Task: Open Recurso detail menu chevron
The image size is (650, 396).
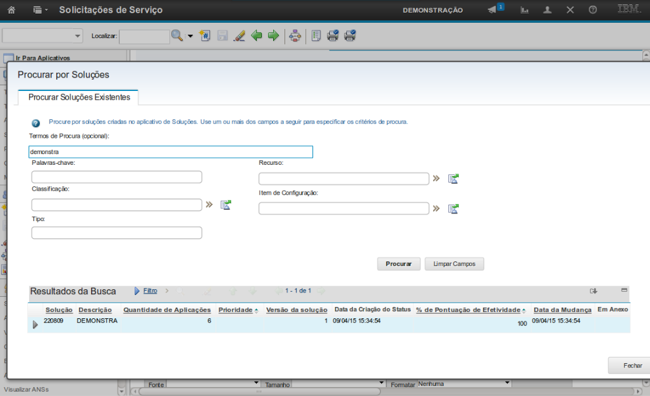Action: pyautogui.click(x=436, y=179)
